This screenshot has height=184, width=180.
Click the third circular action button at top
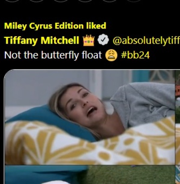[x=61, y=1]
